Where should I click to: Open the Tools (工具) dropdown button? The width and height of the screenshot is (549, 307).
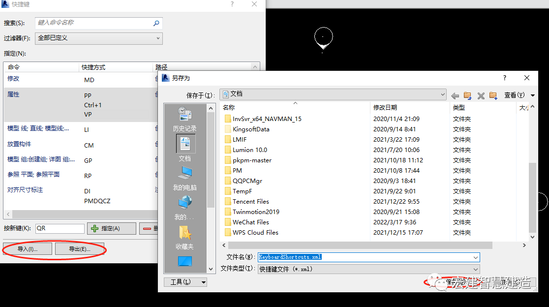coord(185,282)
